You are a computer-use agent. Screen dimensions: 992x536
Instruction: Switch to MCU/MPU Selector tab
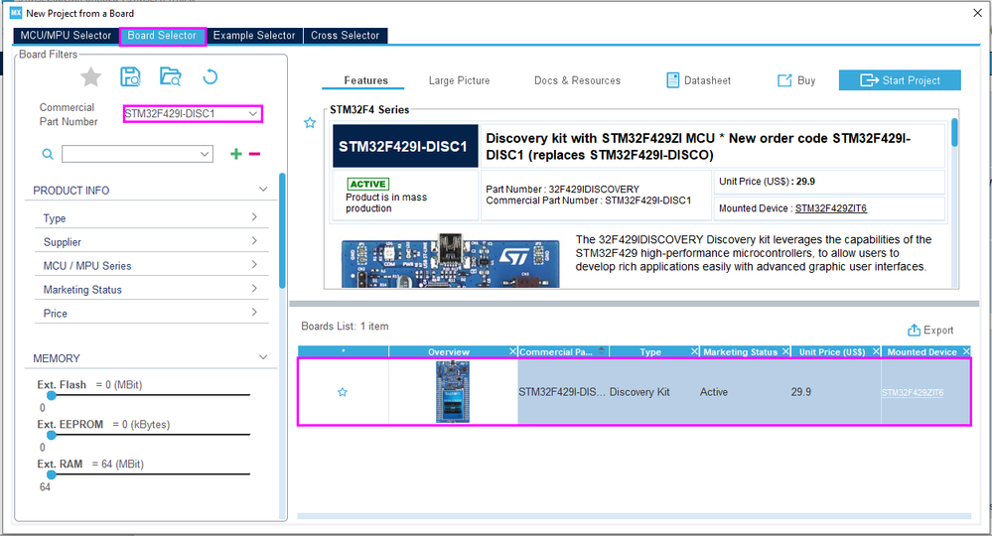(x=66, y=36)
